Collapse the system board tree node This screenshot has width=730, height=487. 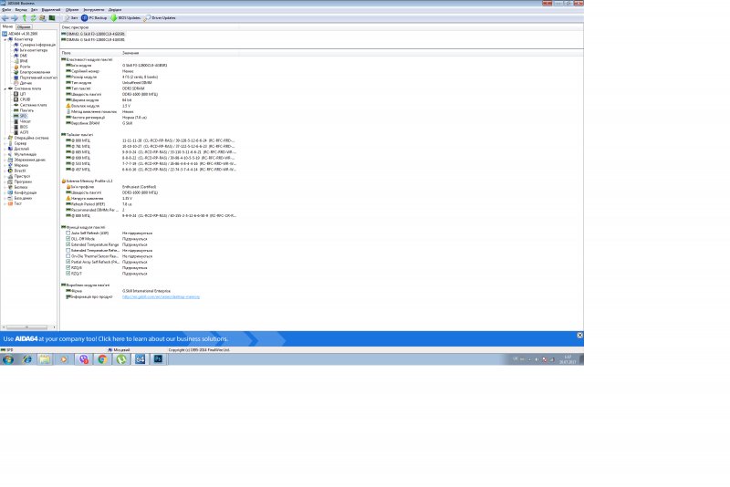[5, 88]
